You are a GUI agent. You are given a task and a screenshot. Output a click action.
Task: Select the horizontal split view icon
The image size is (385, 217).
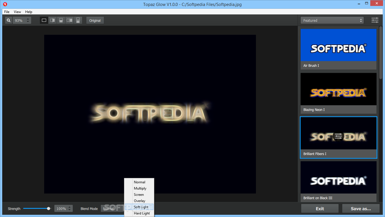coord(61,20)
